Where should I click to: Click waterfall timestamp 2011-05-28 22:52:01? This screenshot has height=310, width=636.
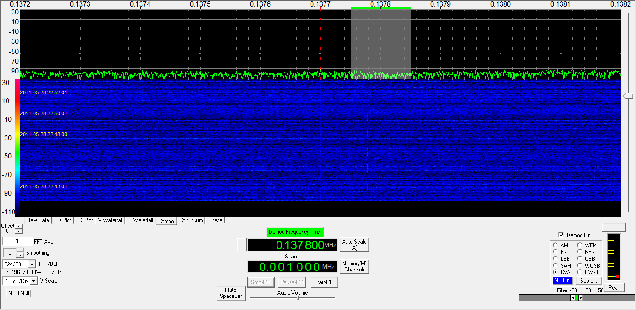coord(44,92)
